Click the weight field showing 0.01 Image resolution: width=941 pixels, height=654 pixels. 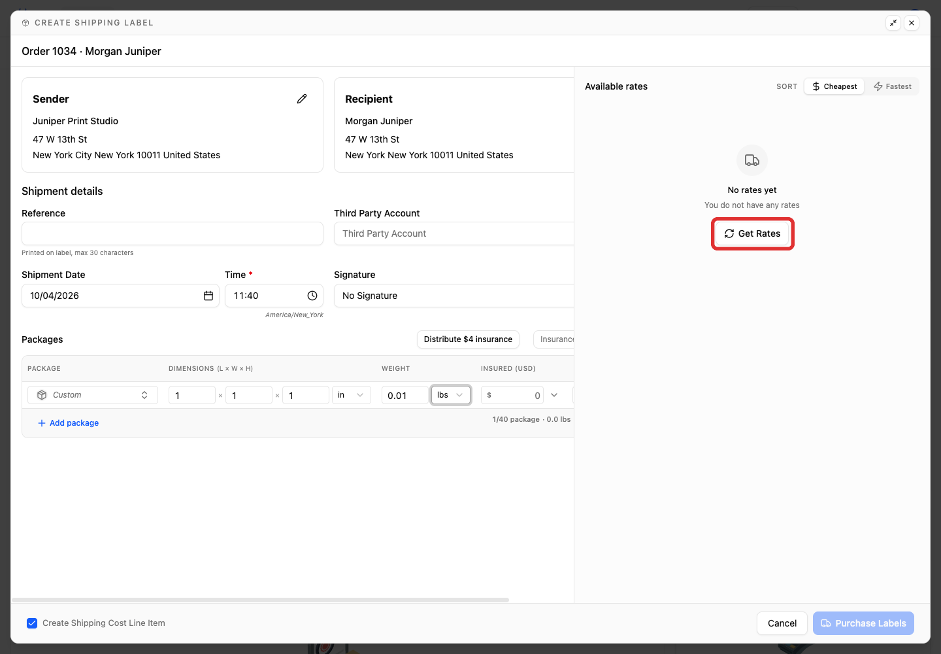pyautogui.click(x=405, y=395)
